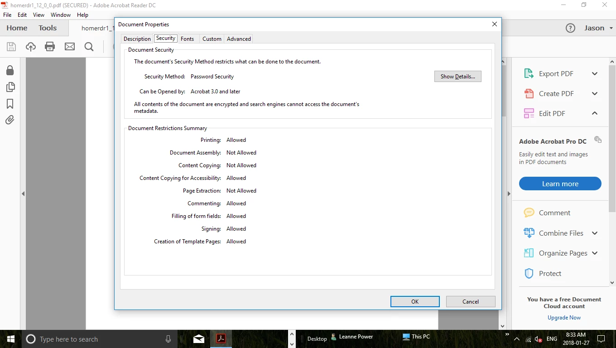Open This PC taskbar item

coord(416,337)
